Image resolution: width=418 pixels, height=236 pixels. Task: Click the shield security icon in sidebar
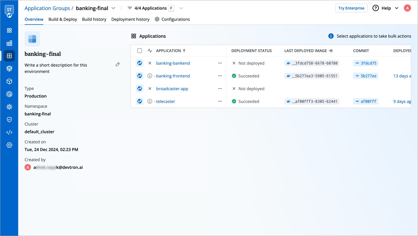(x=9, y=119)
